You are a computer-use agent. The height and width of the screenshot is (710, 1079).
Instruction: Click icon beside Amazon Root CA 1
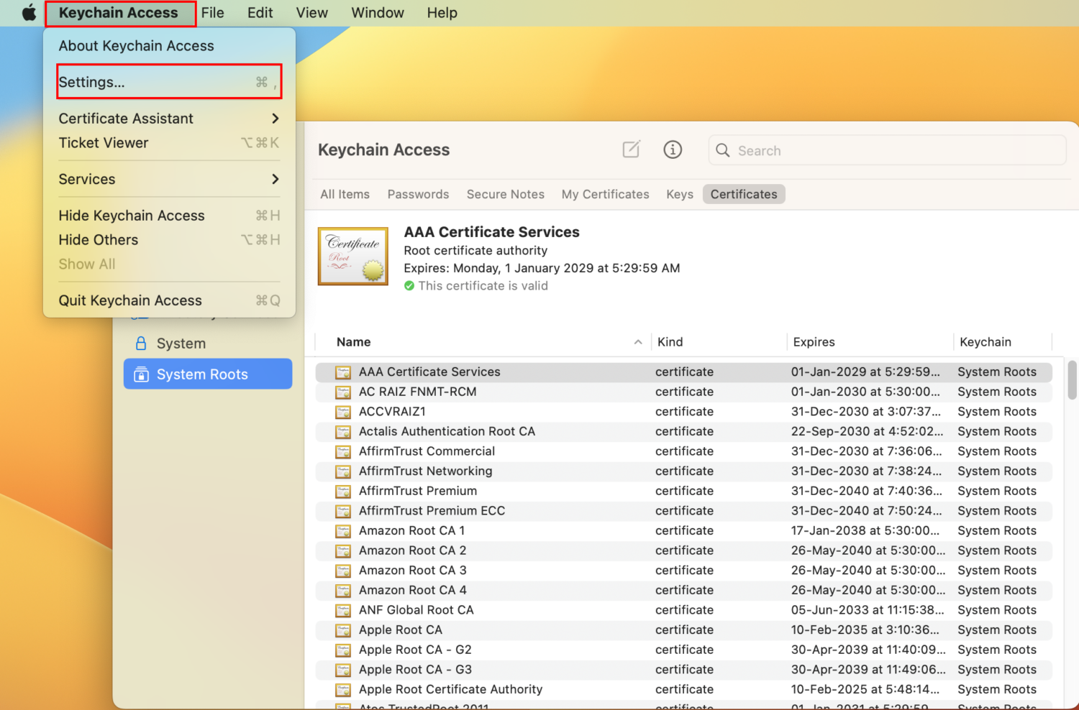click(343, 532)
